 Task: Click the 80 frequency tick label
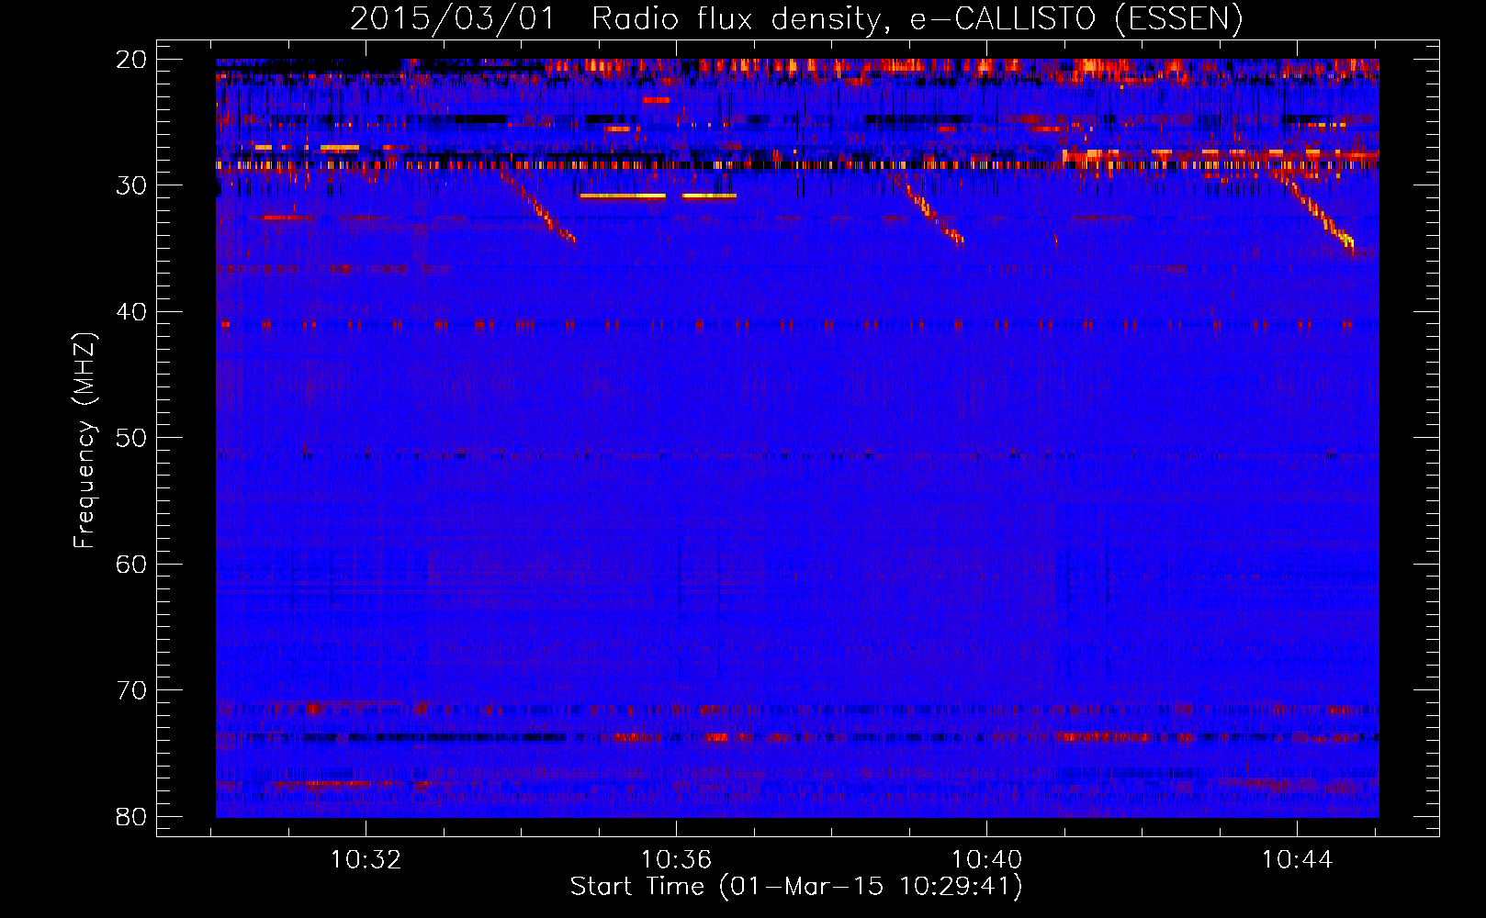[131, 816]
